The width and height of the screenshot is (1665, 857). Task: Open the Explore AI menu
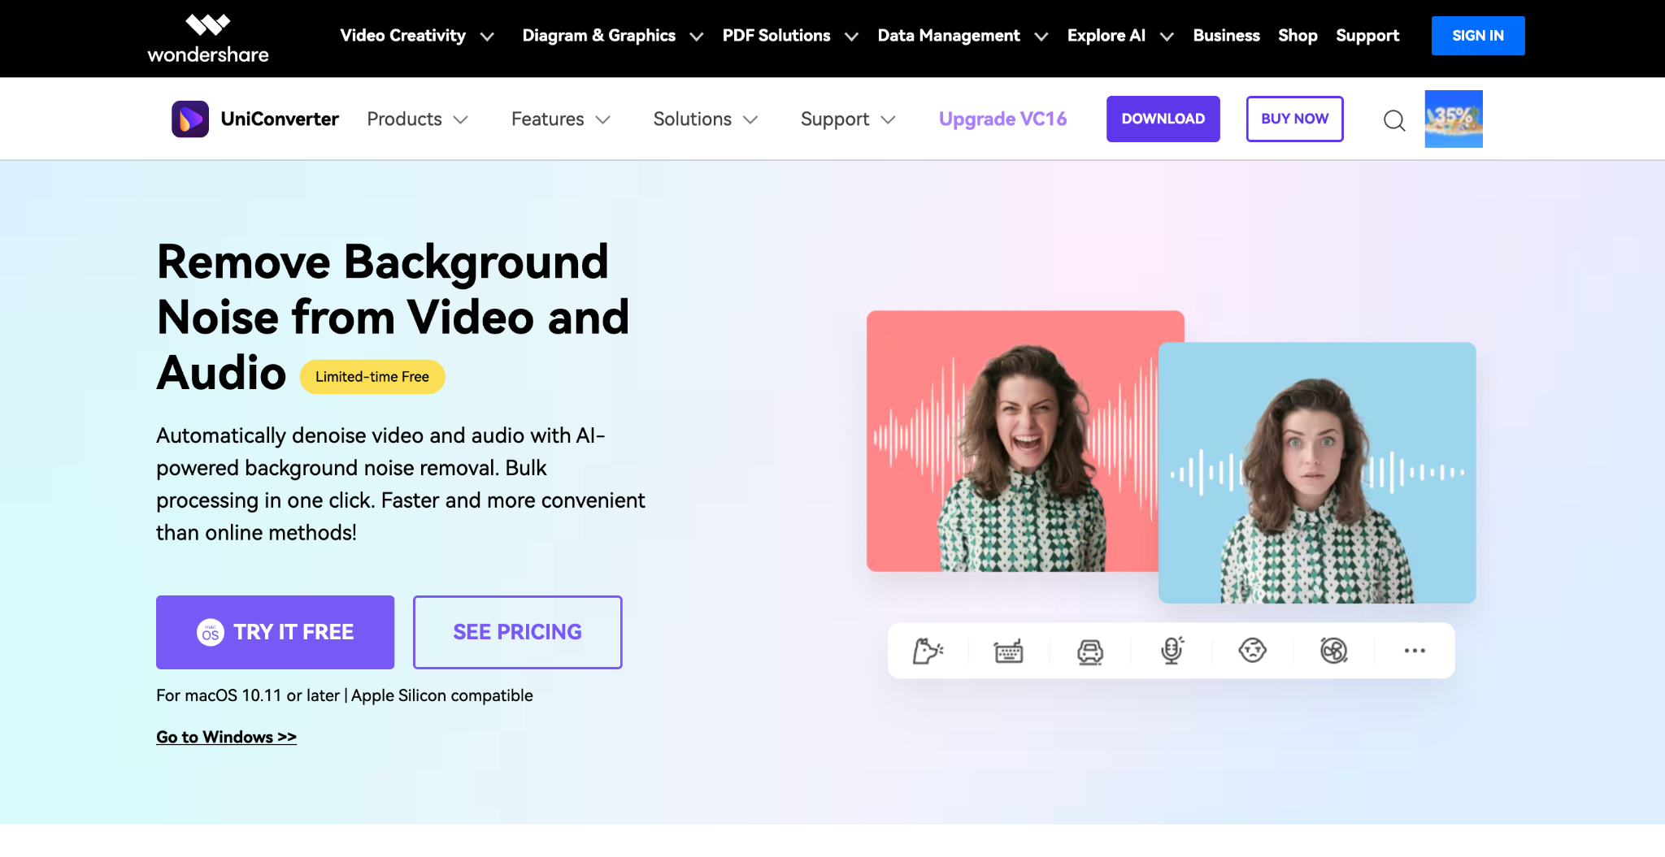1106,36
